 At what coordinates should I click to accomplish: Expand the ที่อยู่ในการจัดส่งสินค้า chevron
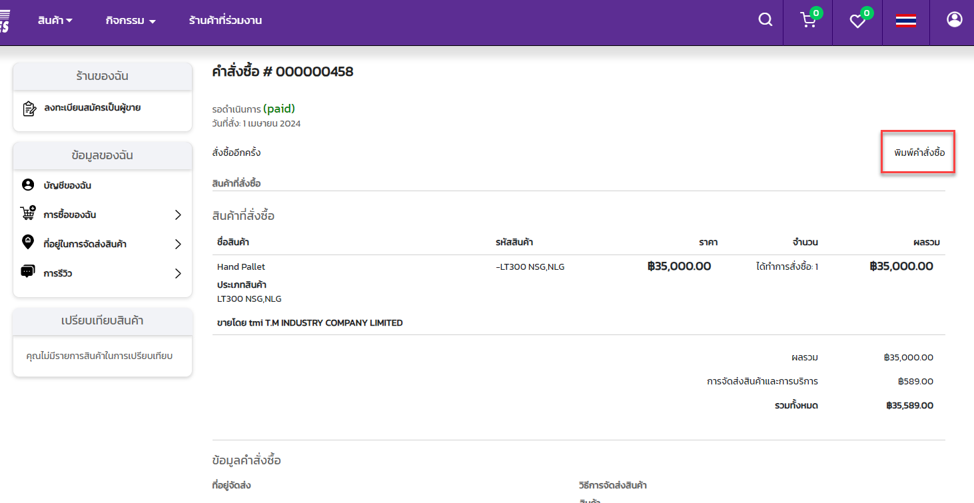point(178,244)
